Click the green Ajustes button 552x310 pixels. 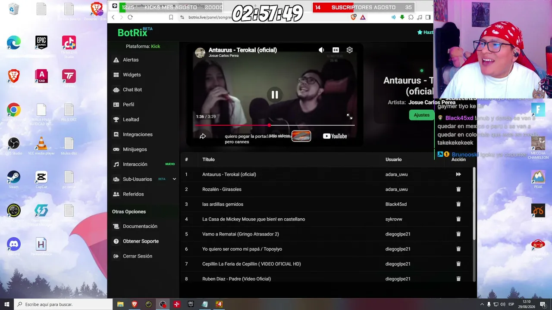coord(421,115)
